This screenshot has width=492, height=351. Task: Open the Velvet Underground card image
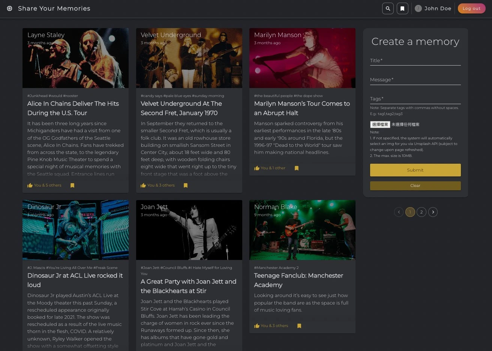pyautogui.click(x=189, y=58)
